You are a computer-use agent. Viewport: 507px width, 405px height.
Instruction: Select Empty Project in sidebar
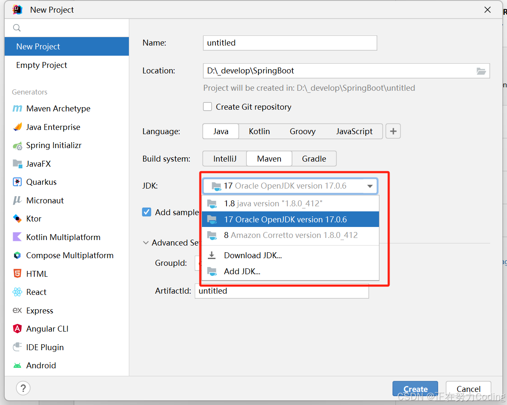coord(67,65)
